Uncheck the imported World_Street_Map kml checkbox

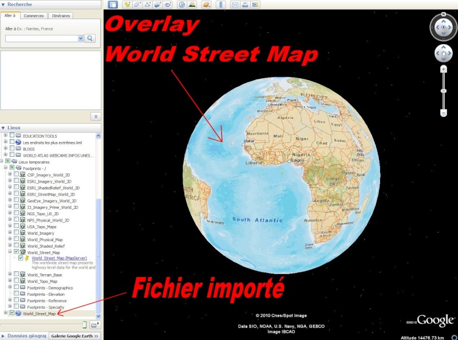12,313
